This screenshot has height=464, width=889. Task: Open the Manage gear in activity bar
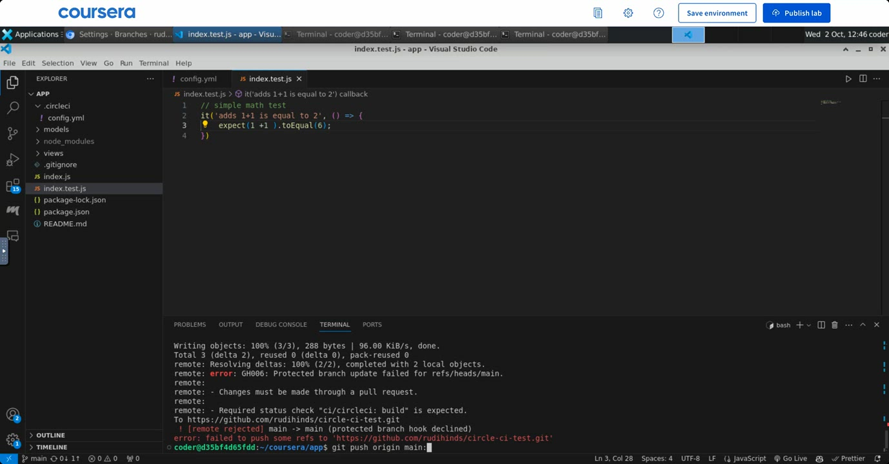(12, 441)
